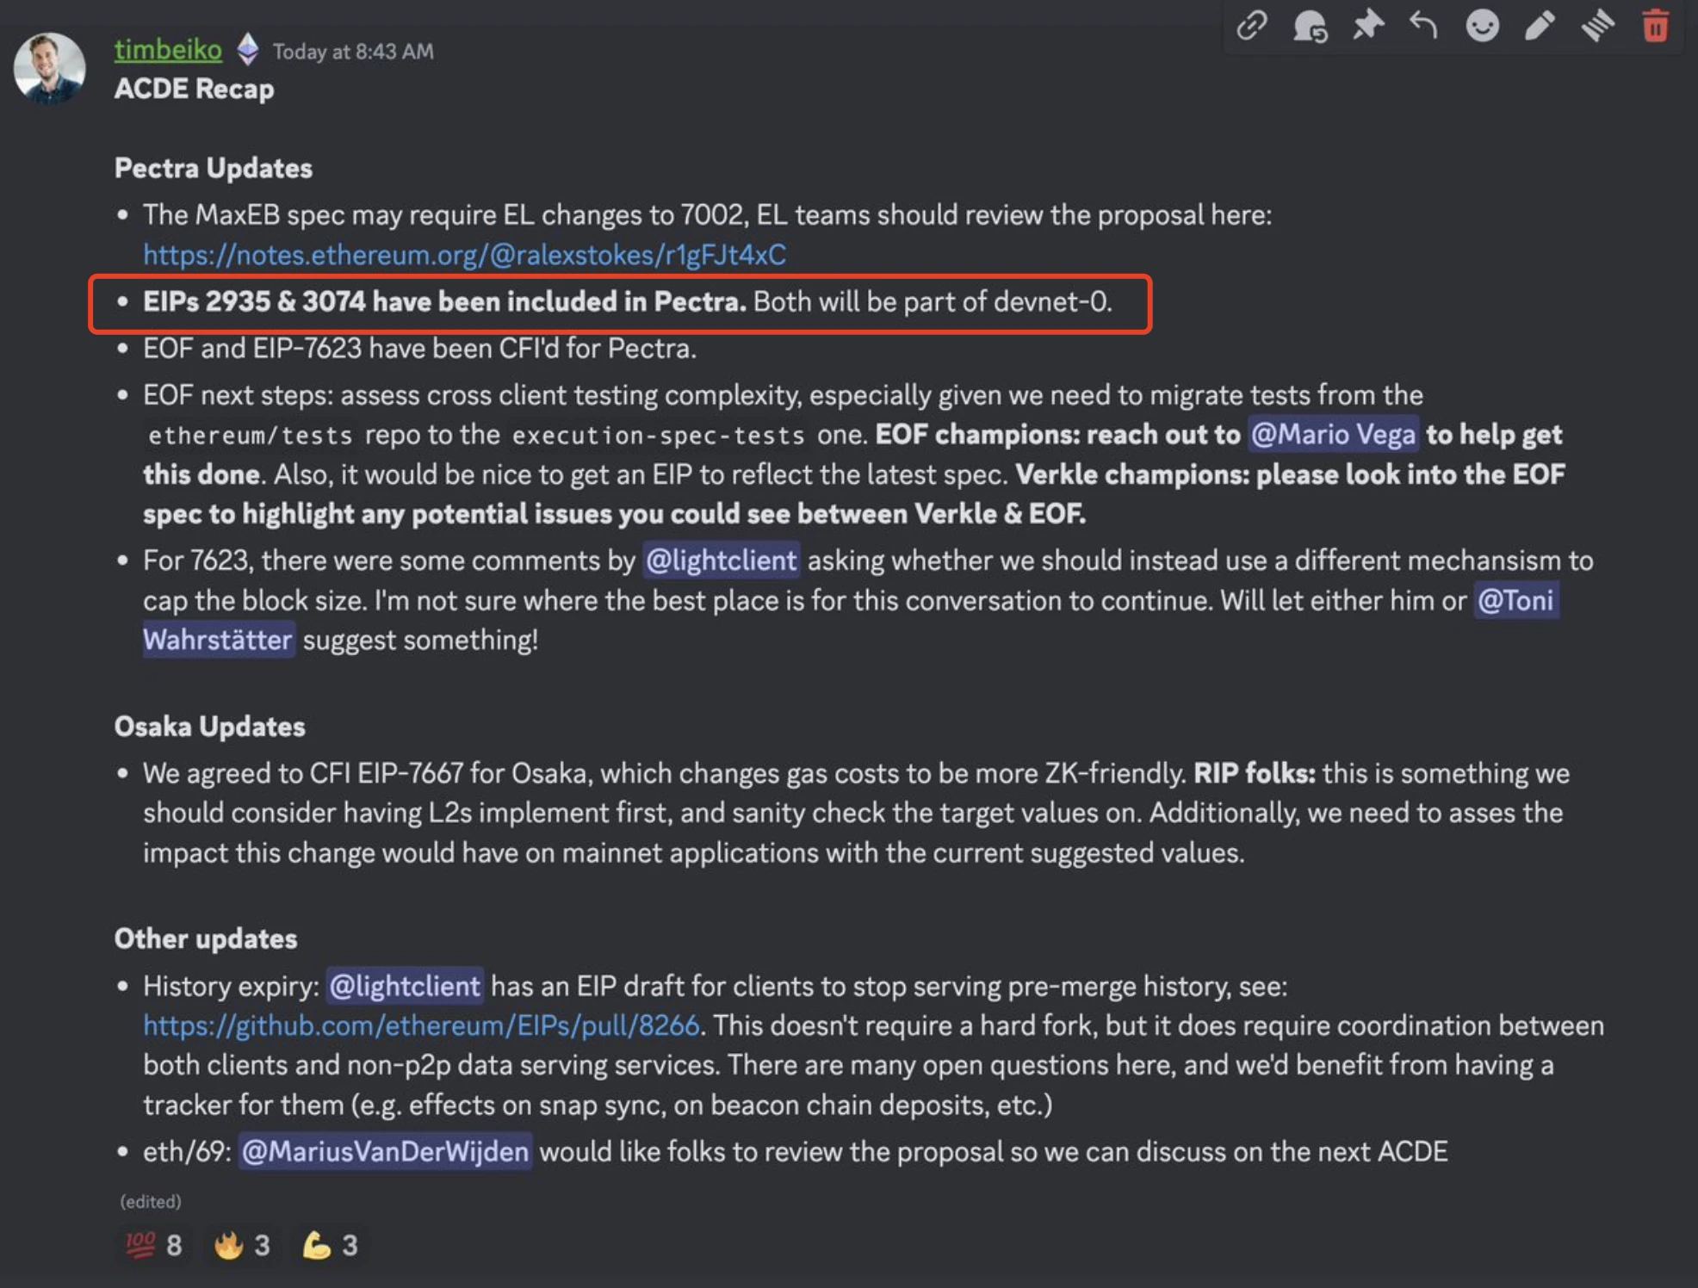
Task: Toggle the 100 emoji reaction
Action: click(154, 1245)
